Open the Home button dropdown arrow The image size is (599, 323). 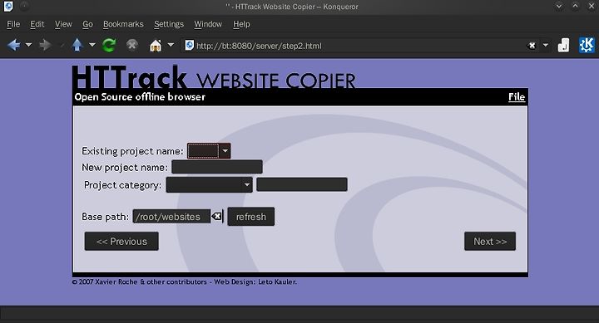pos(171,45)
